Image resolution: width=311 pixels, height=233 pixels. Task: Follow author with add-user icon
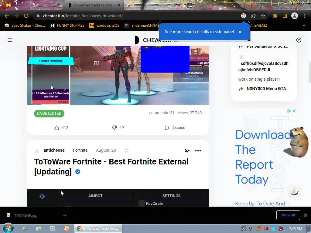(x=187, y=151)
